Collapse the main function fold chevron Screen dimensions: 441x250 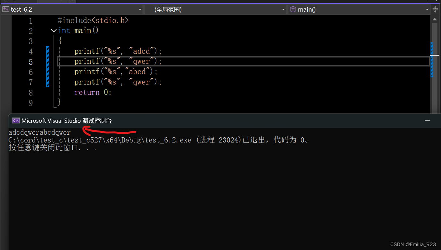[x=54, y=31]
